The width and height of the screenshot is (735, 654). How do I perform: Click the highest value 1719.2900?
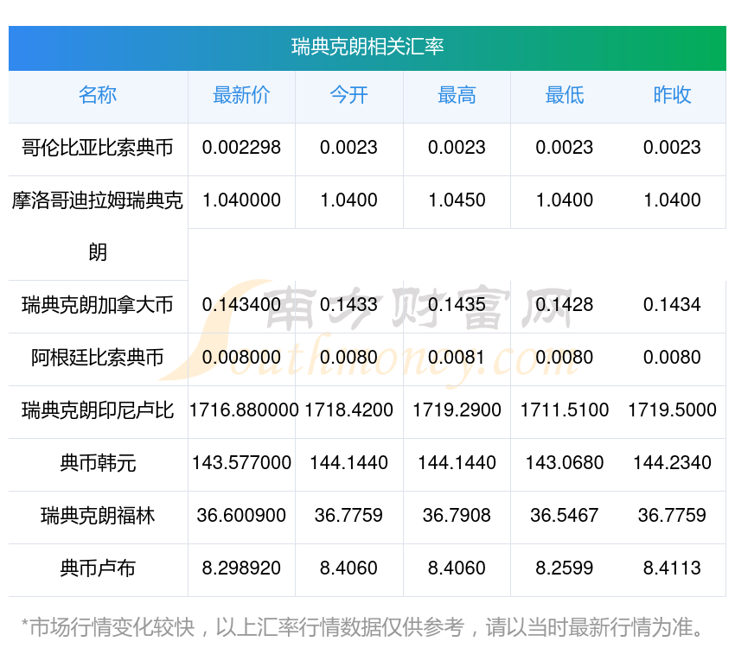pos(457,410)
